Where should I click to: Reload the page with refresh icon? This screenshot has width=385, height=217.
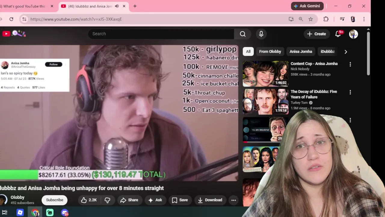tap(11, 19)
